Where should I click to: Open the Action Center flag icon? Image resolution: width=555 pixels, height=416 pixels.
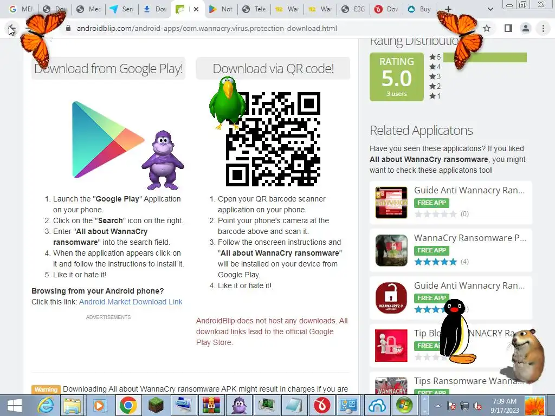pos(451,406)
